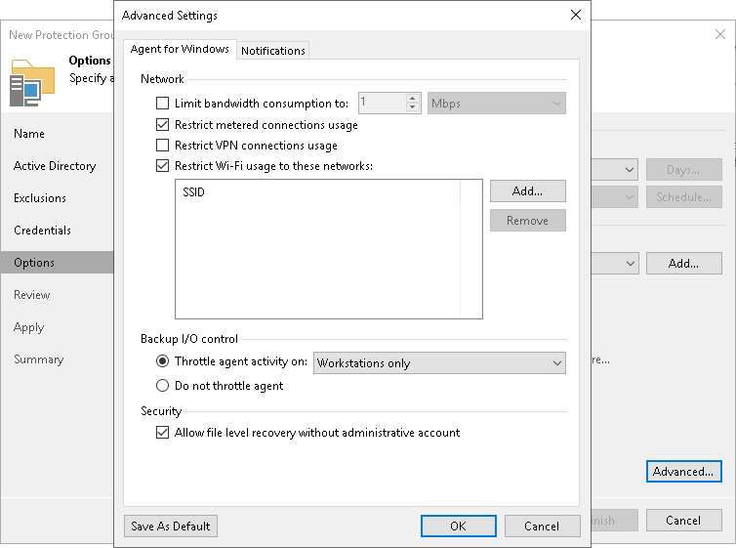Click Add button next to SSID list
736x548 pixels.
pyautogui.click(x=527, y=191)
